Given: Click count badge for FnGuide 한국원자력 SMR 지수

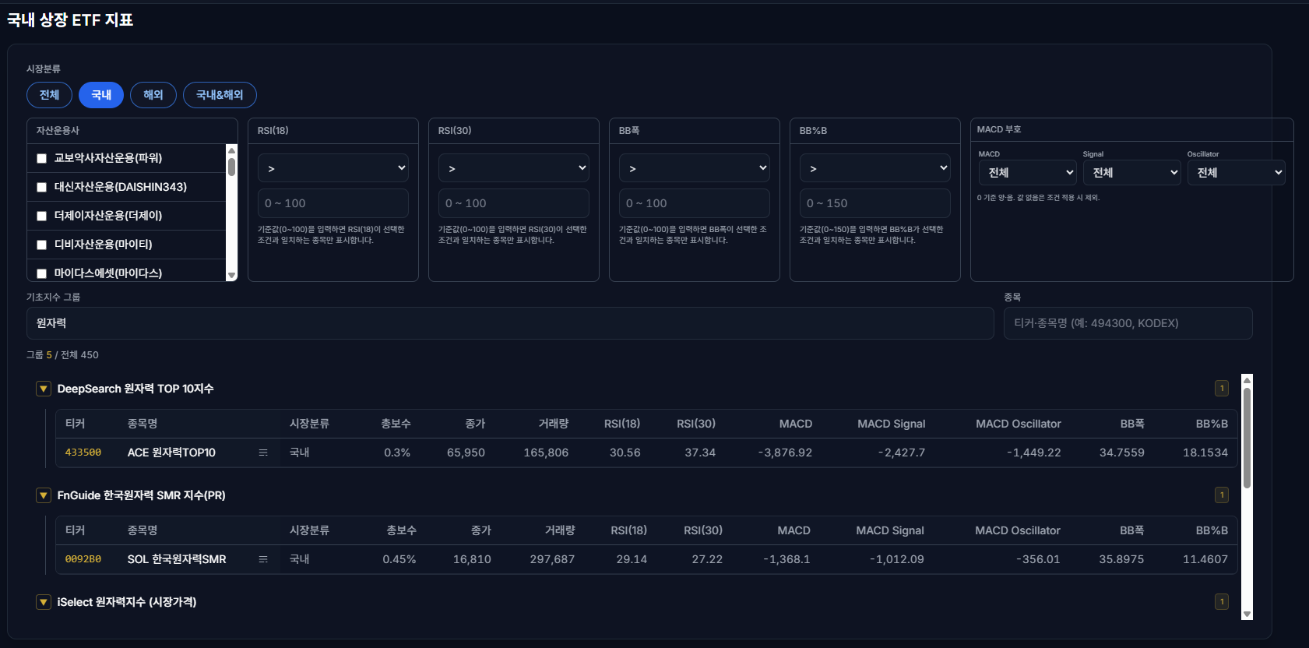Looking at the screenshot, I should point(1222,495).
